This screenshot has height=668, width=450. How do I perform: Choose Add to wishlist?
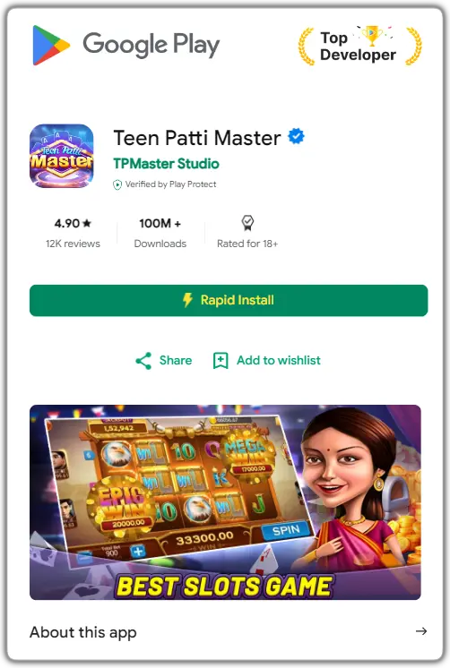coord(279,360)
